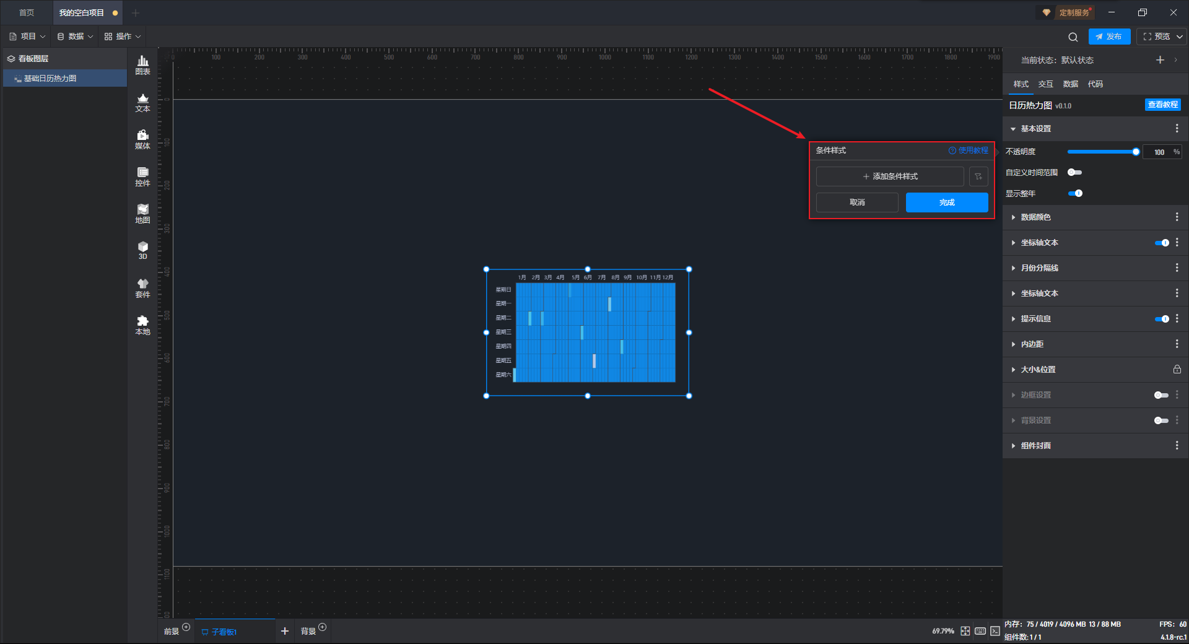This screenshot has width=1189, height=644.
Task: Select the calendar heatmap chart on the canvas
Action: coord(588,333)
